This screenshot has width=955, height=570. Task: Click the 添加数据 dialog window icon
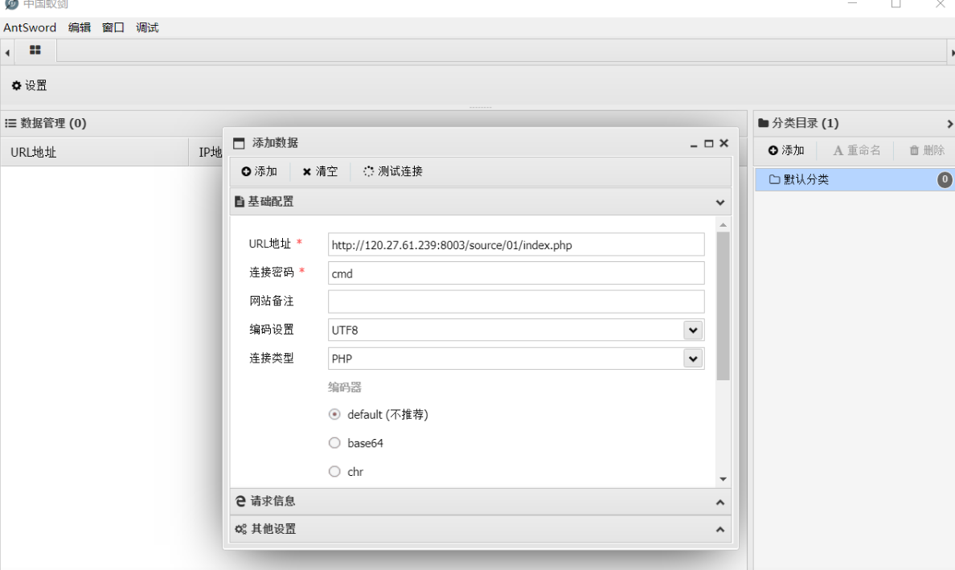click(239, 143)
